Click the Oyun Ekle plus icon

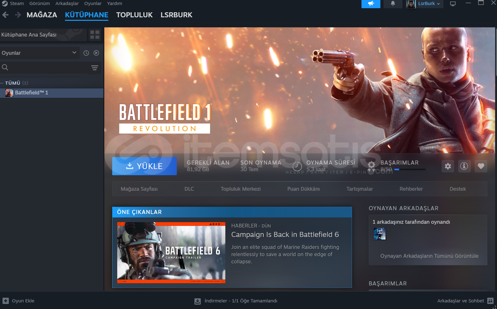(x=6, y=301)
